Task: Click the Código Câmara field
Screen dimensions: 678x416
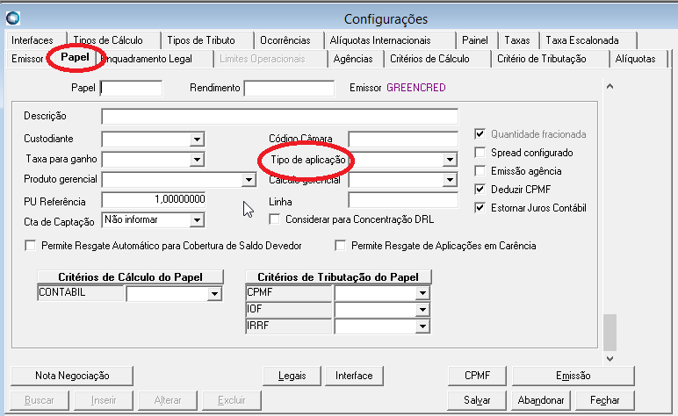Action: [x=403, y=139]
